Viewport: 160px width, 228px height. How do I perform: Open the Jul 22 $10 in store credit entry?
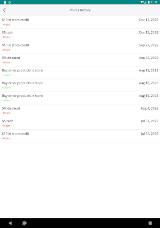pyautogui.click(x=80, y=136)
